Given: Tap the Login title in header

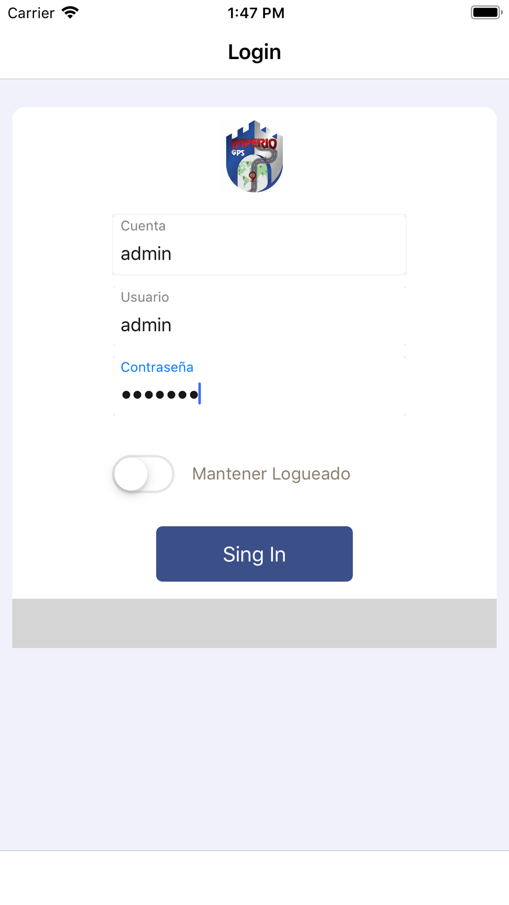Looking at the screenshot, I should click(254, 52).
